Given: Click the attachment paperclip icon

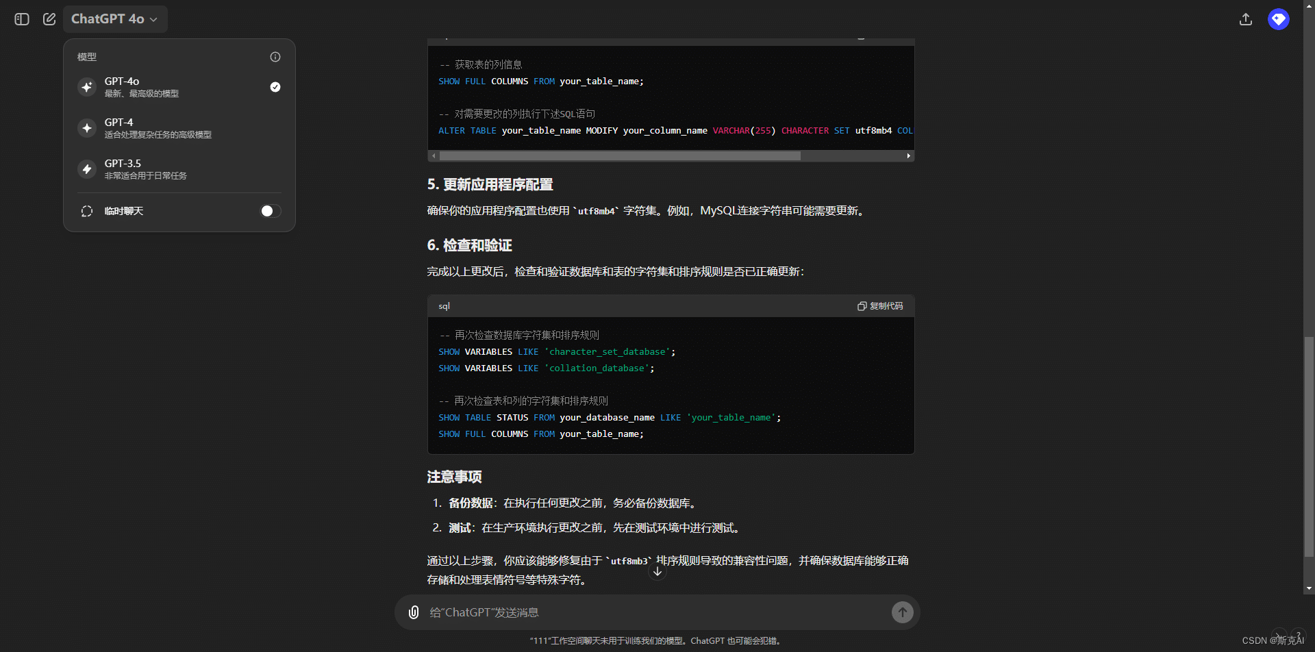Looking at the screenshot, I should [414, 612].
